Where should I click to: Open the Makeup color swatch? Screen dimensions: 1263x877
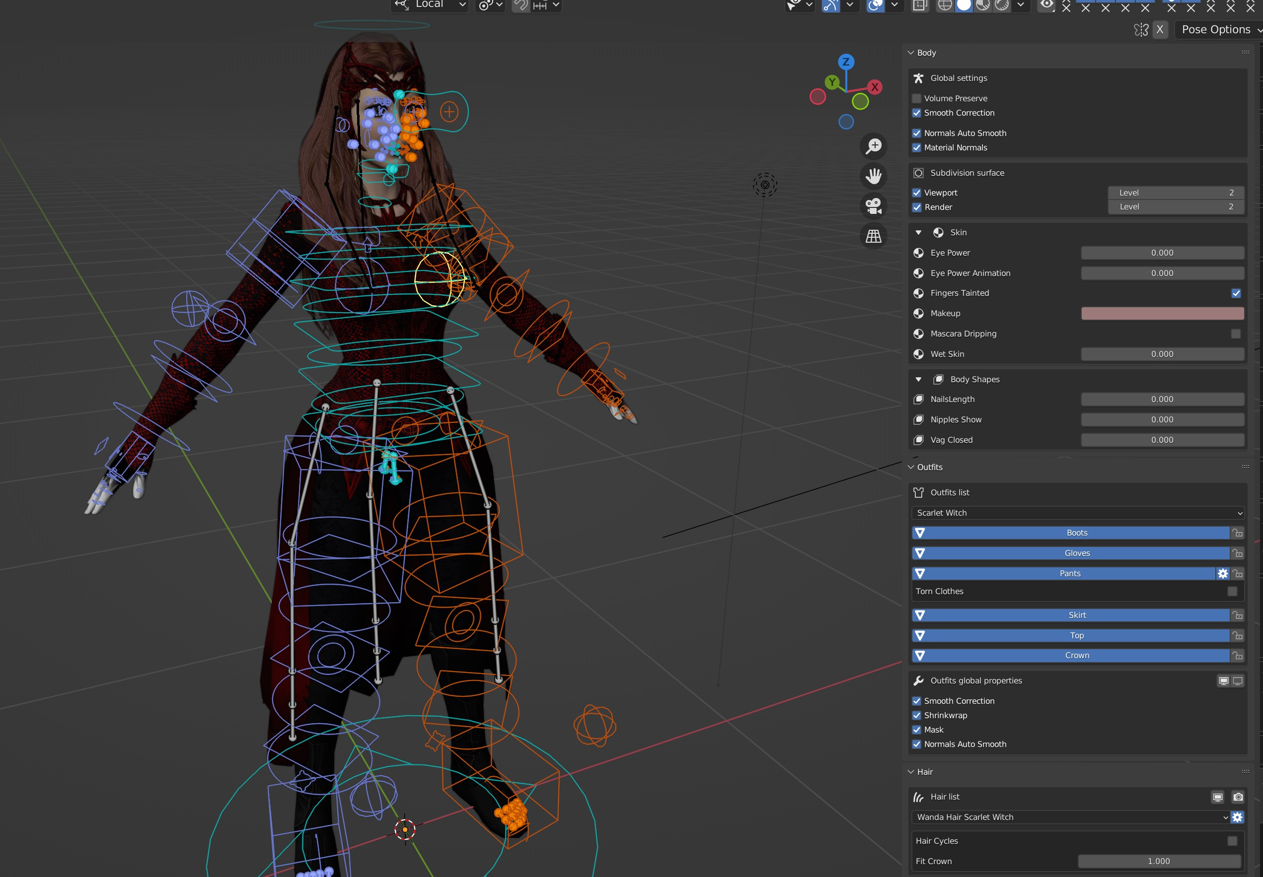point(1162,313)
